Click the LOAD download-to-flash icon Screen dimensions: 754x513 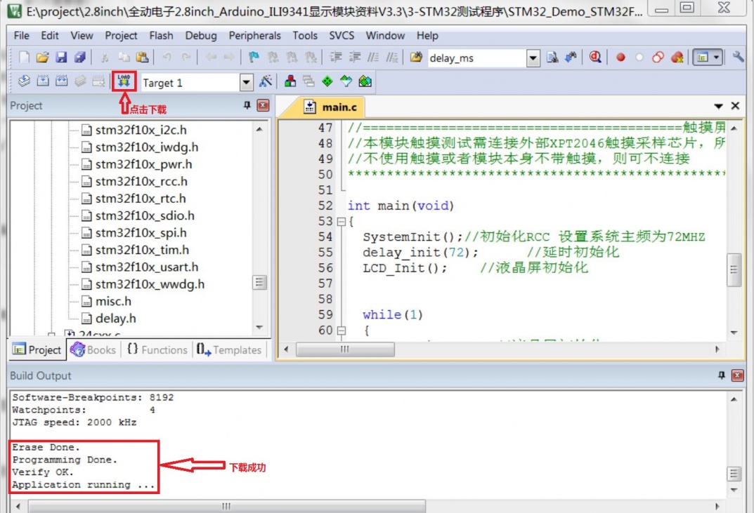click(124, 81)
